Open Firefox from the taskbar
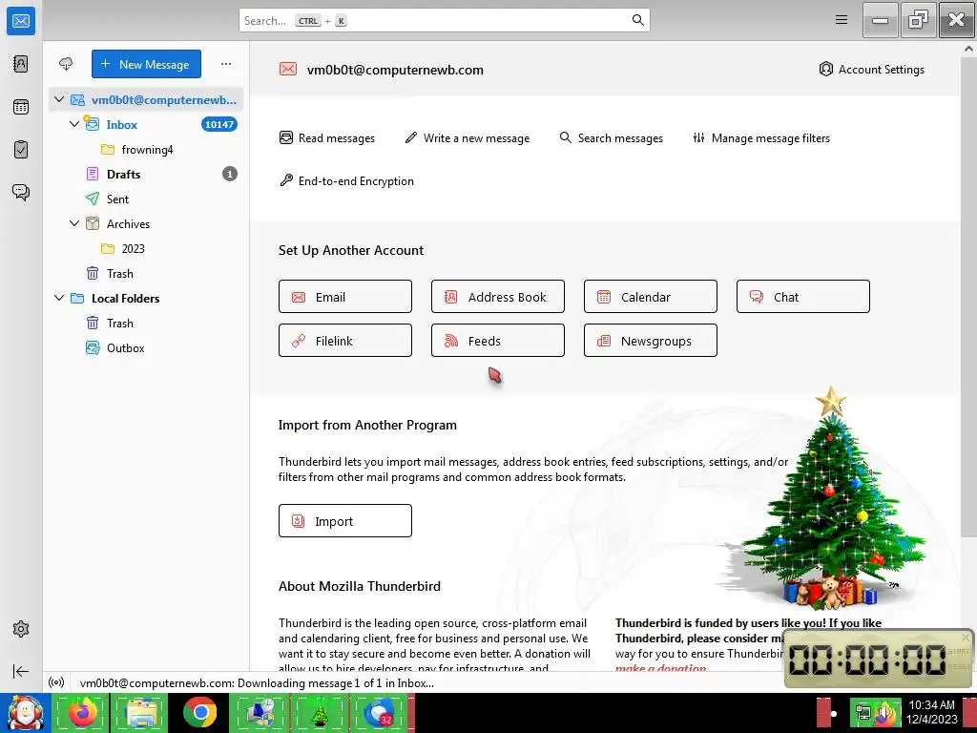The image size is (977, 733). pos(82,712)
